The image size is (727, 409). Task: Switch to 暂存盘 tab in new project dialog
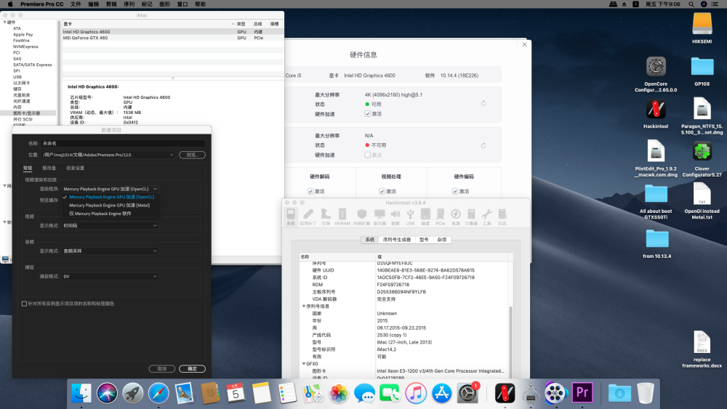pos(49,168)
